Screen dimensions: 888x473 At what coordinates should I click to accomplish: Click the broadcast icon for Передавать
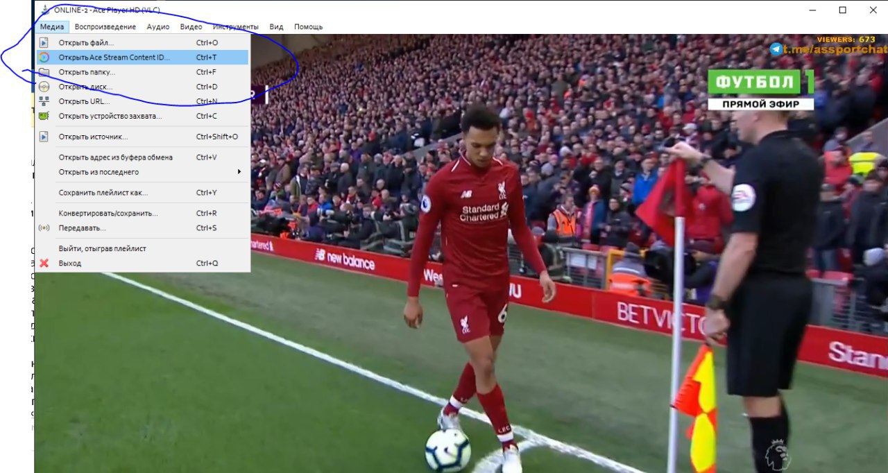(x=44, y=228)
